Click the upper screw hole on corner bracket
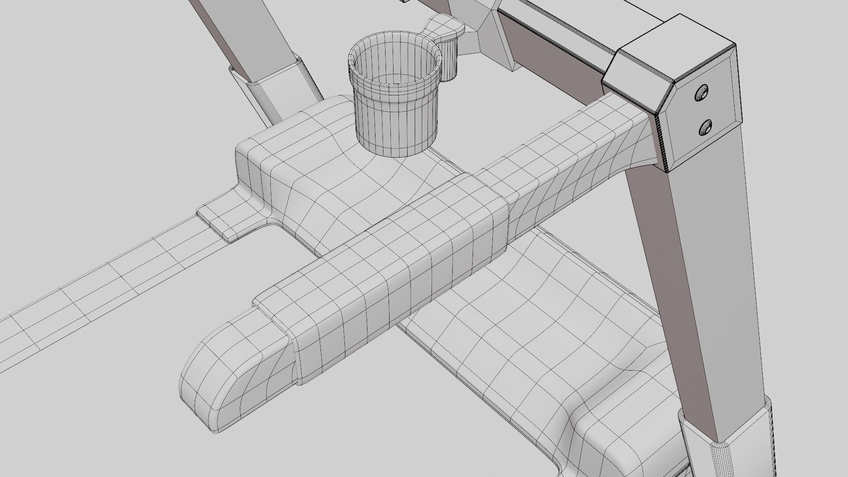This screenshot has width=848, height=477. pyautogui.click(x=701, y=94)
